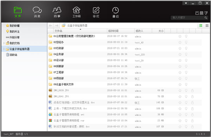This screenshot has width=211, height=137.
Task: Click the 上传、下载文件或文件夹.doc file icon
Action: coord(50,108)
